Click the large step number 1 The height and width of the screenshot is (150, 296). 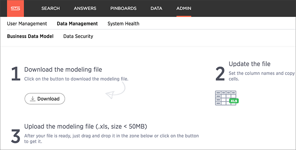pos(16,74)
